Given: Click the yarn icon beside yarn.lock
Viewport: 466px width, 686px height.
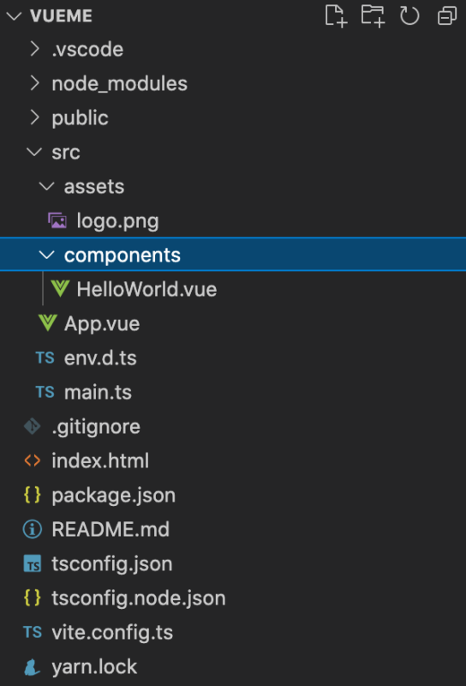Looking at the screenshot, I should click(32, 667).
